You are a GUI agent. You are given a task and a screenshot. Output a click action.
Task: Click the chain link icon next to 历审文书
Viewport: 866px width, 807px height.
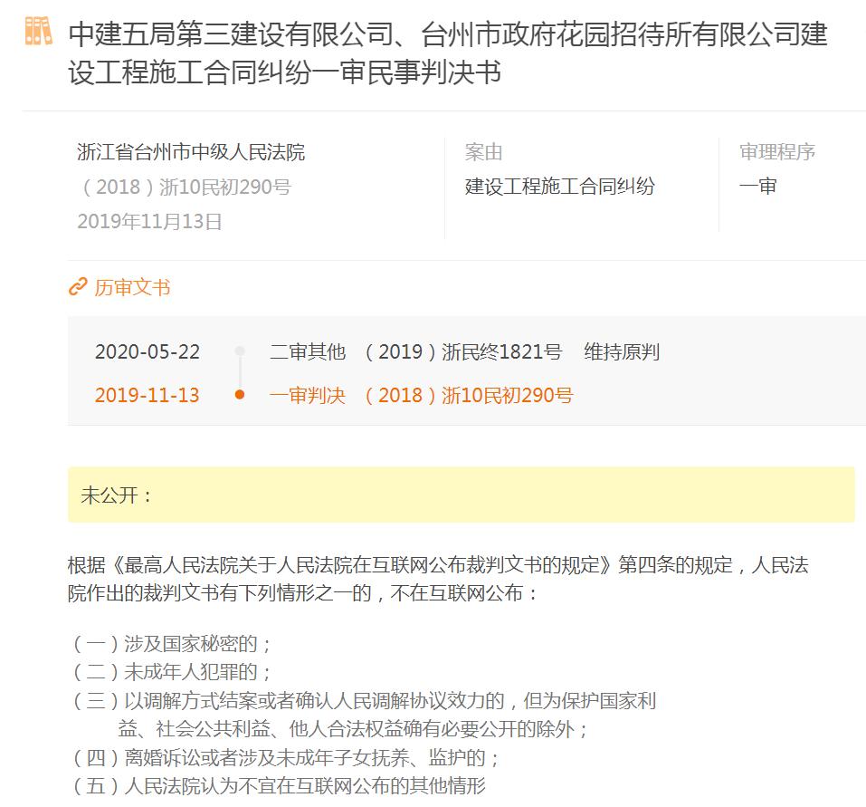click(76, 287)
